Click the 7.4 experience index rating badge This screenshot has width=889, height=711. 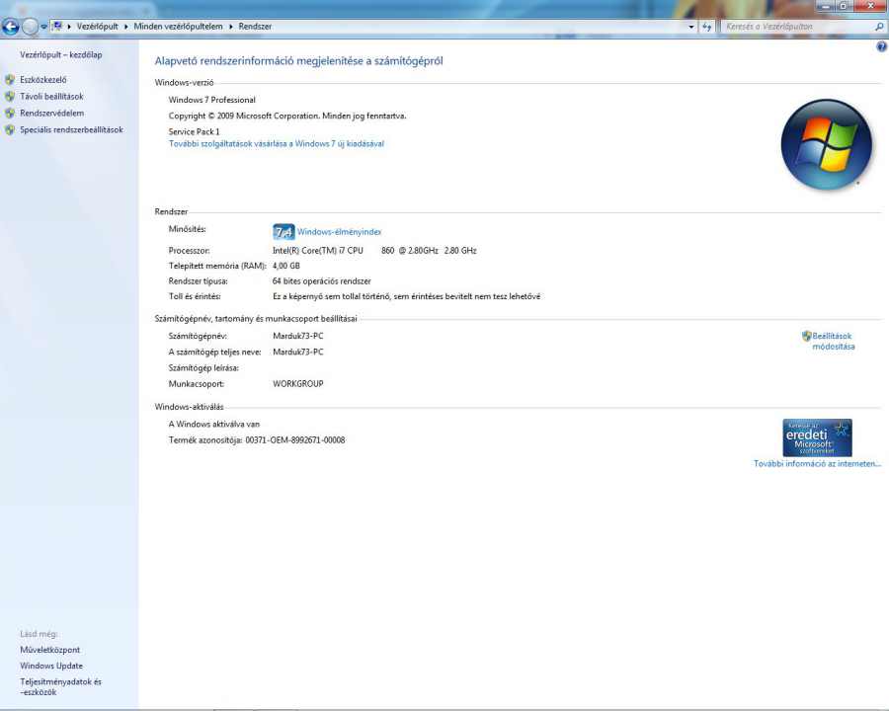click(x=283, y=232)
